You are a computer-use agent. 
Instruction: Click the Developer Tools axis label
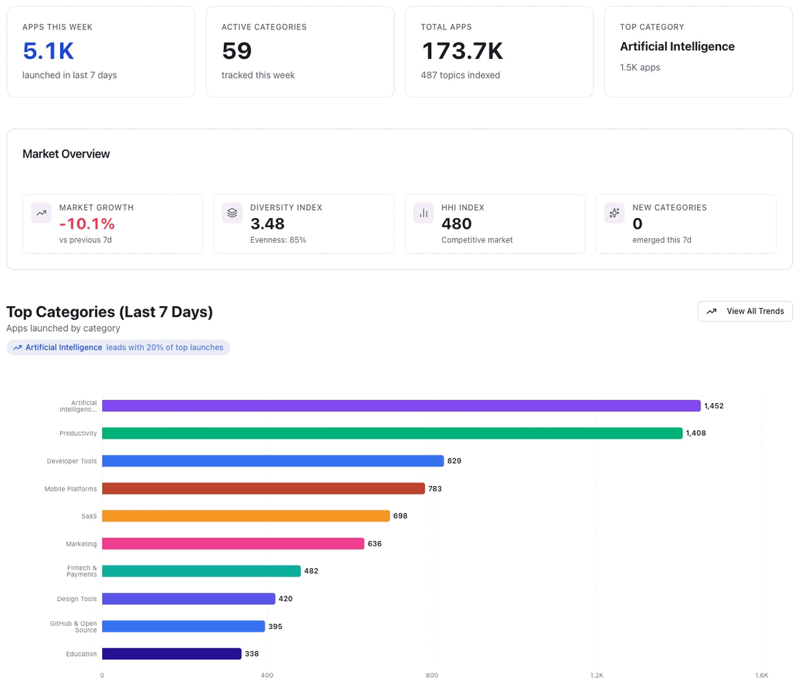[72, 461]
